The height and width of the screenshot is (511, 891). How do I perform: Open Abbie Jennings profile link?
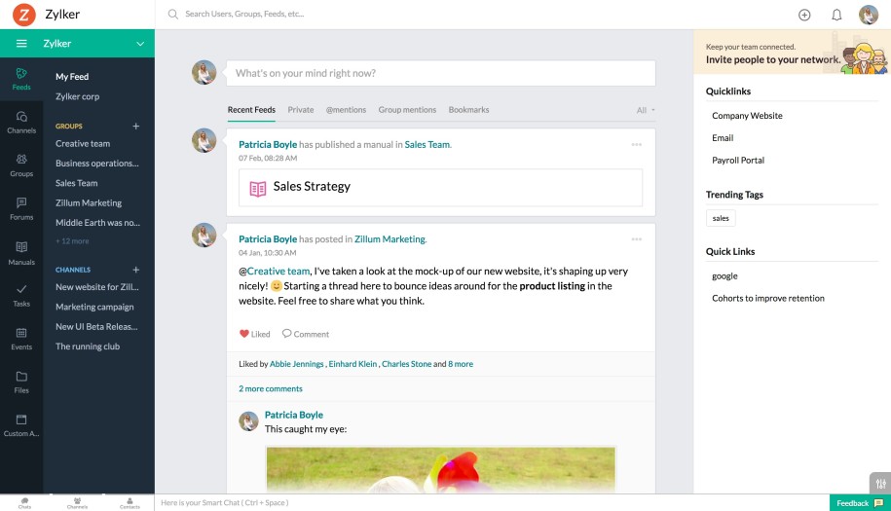pyautogui.click(x=297, y=364)
